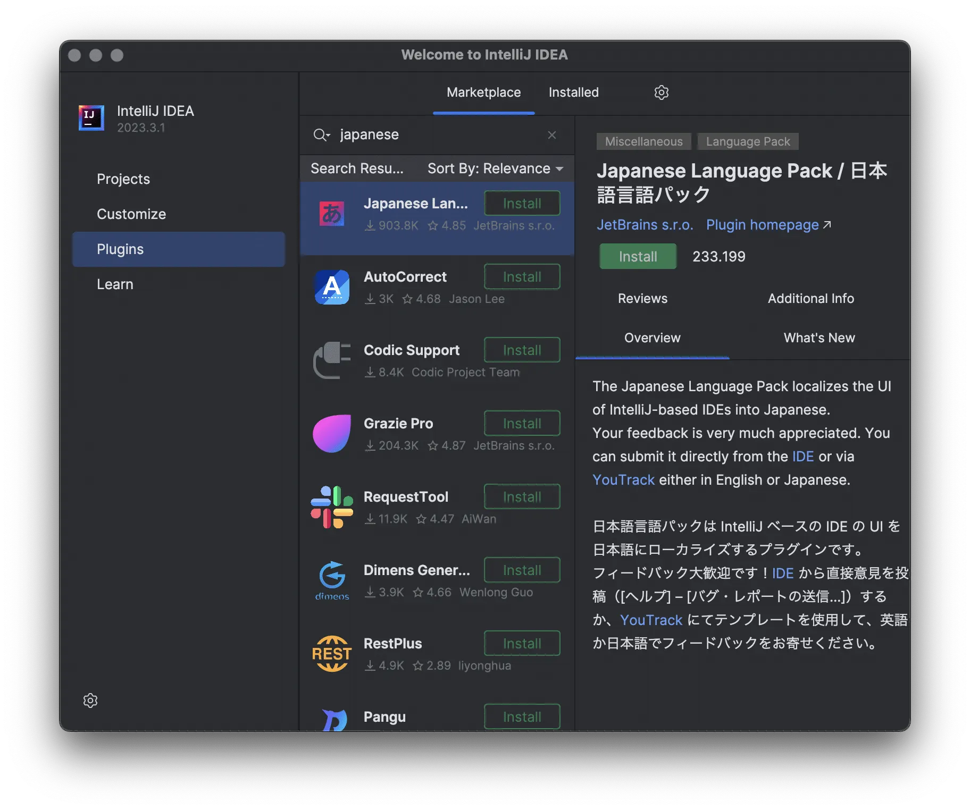Image resolution: width=970 pixels, height=810 pixels.
Task: Select the Dimens Gener... plugin name
Action: point(417,570)
